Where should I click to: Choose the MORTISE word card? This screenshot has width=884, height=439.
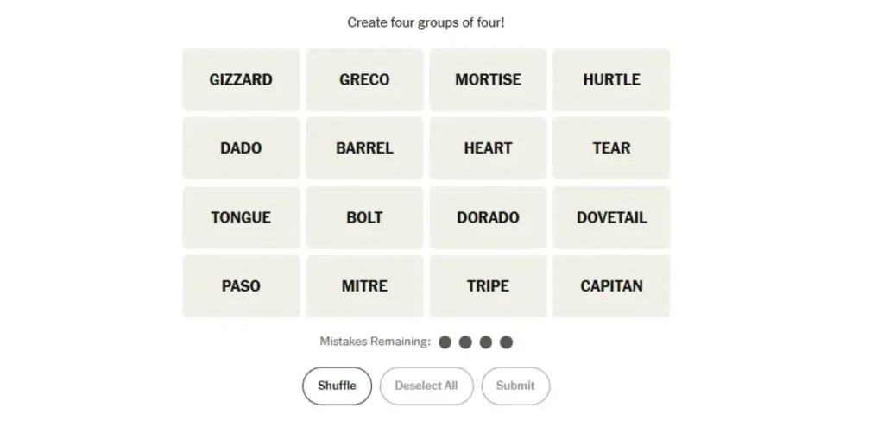point(488,79)
